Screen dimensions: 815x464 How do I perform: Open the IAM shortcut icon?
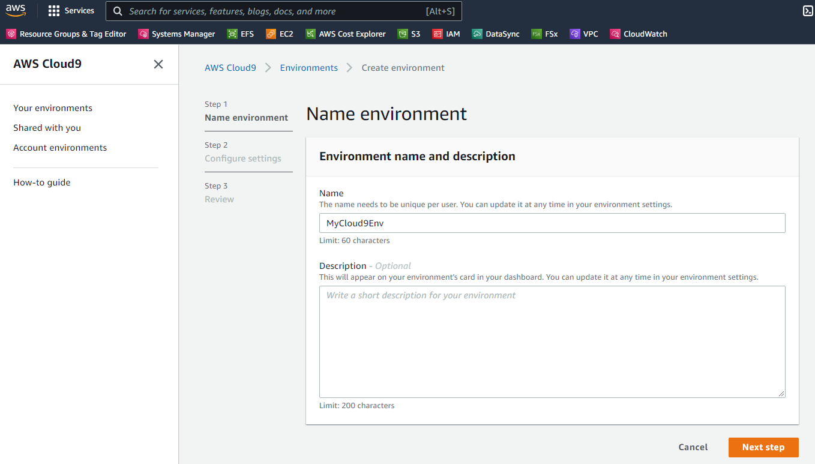pos(438,34)
